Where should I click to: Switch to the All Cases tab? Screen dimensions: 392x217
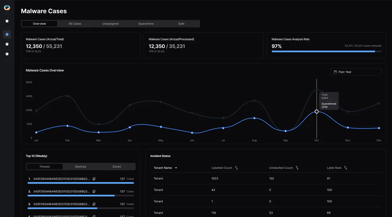[75, 24]
